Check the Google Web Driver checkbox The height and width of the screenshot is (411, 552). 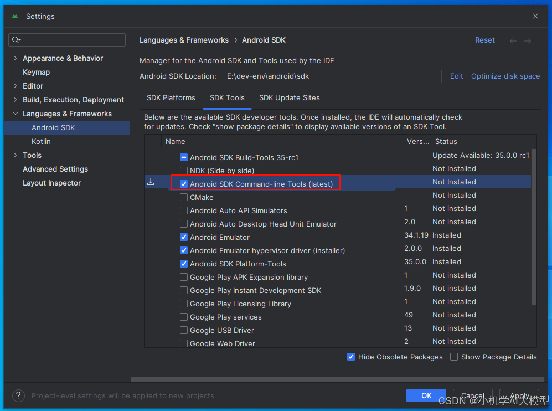click(x=184, y=343)
